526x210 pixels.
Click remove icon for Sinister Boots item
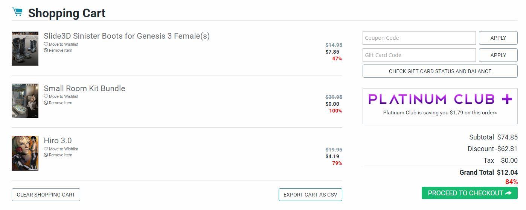(46, 50)
